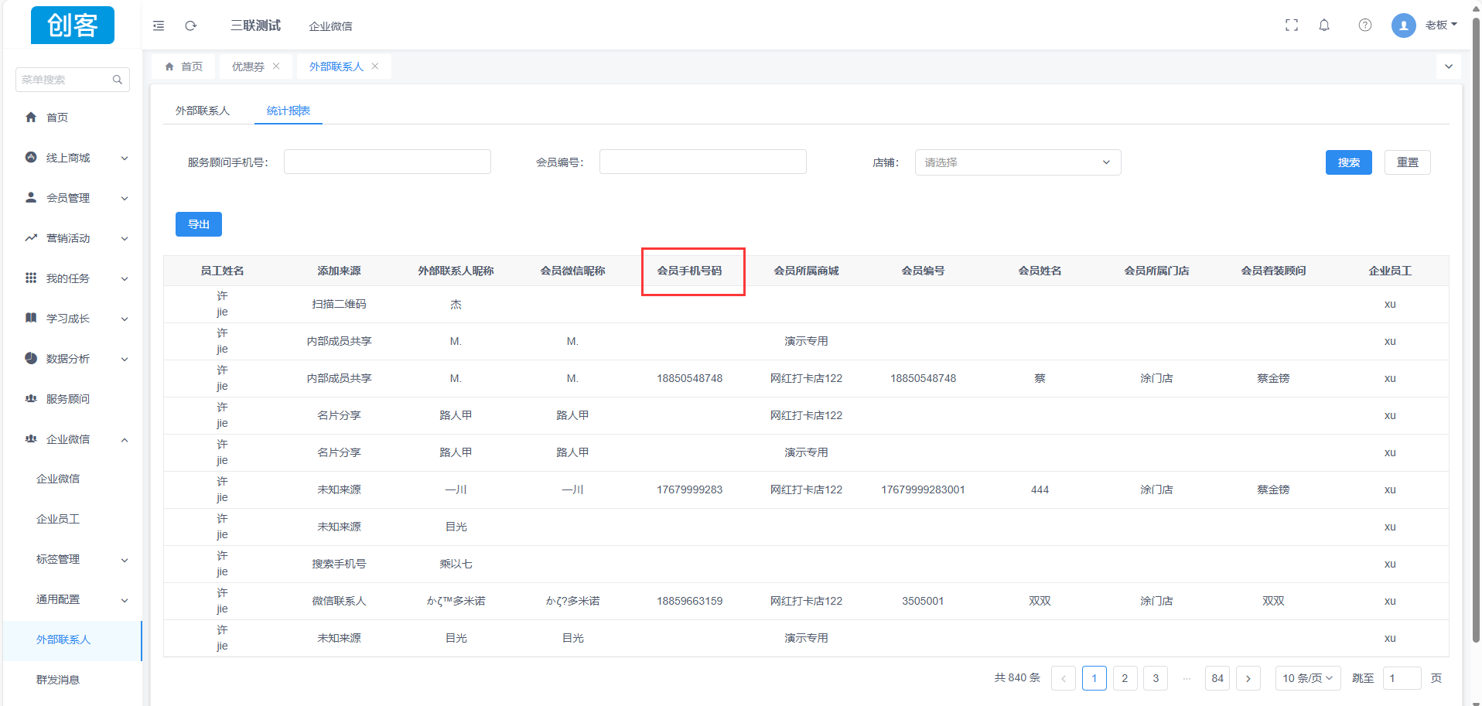The height and width of the screenshot is (706, 1482).
Task: Expand the 通用配置 submenu
Action: tap(73, 599)
